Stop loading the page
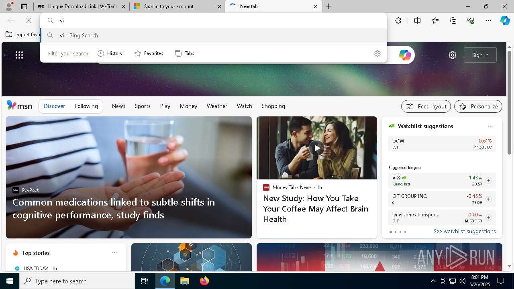This screenshot has height=289, width=514. coord(29,20)
